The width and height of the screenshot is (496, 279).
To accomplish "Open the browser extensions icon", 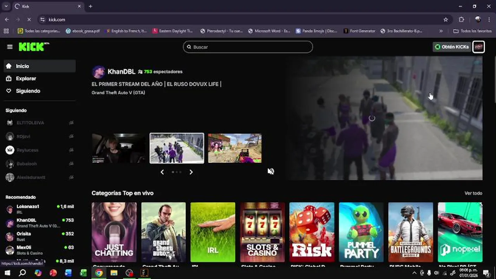I will (x=461, y=19).
